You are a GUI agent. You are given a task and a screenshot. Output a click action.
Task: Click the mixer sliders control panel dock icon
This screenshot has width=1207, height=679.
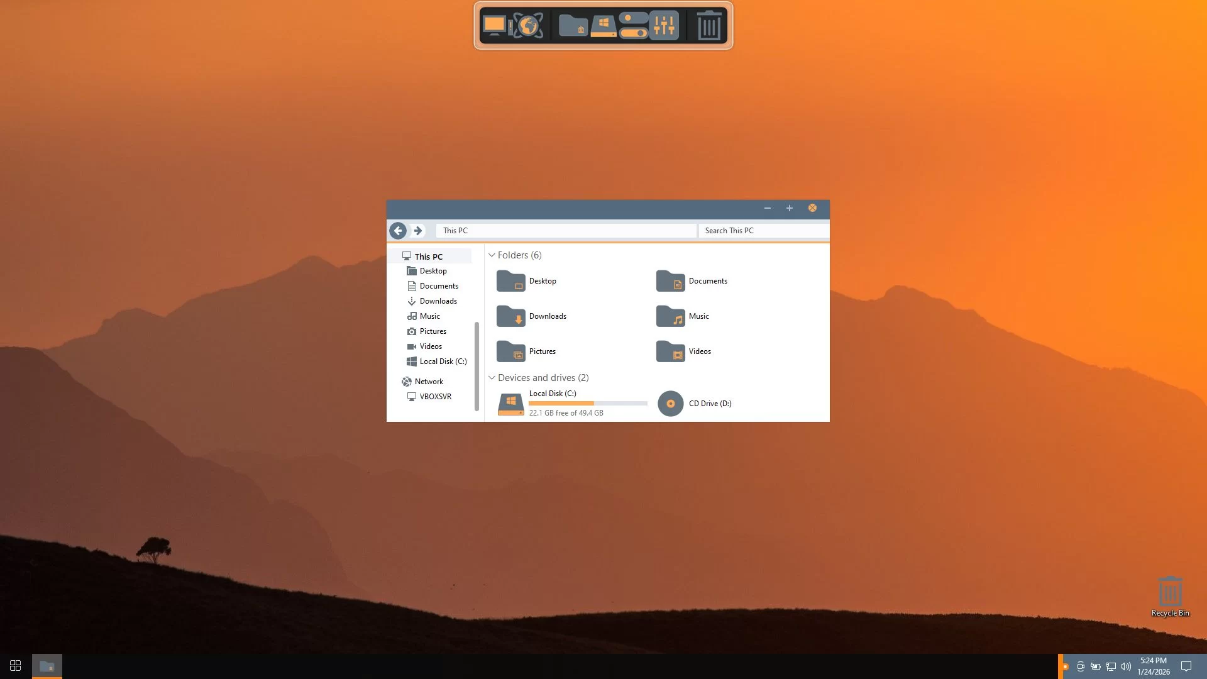pyautogui.click(x=664, y=26)
